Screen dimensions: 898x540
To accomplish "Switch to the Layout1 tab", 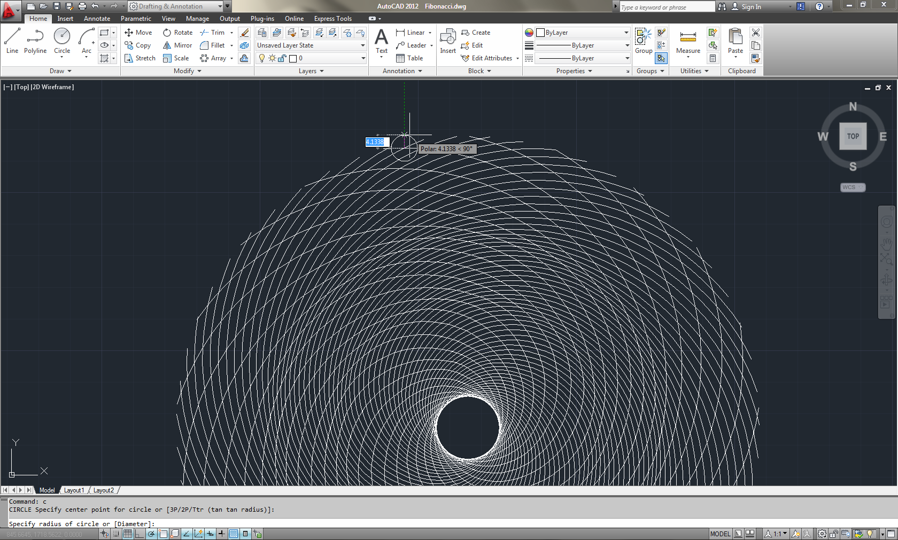I will pyautogui.click(x=74, y=490).
